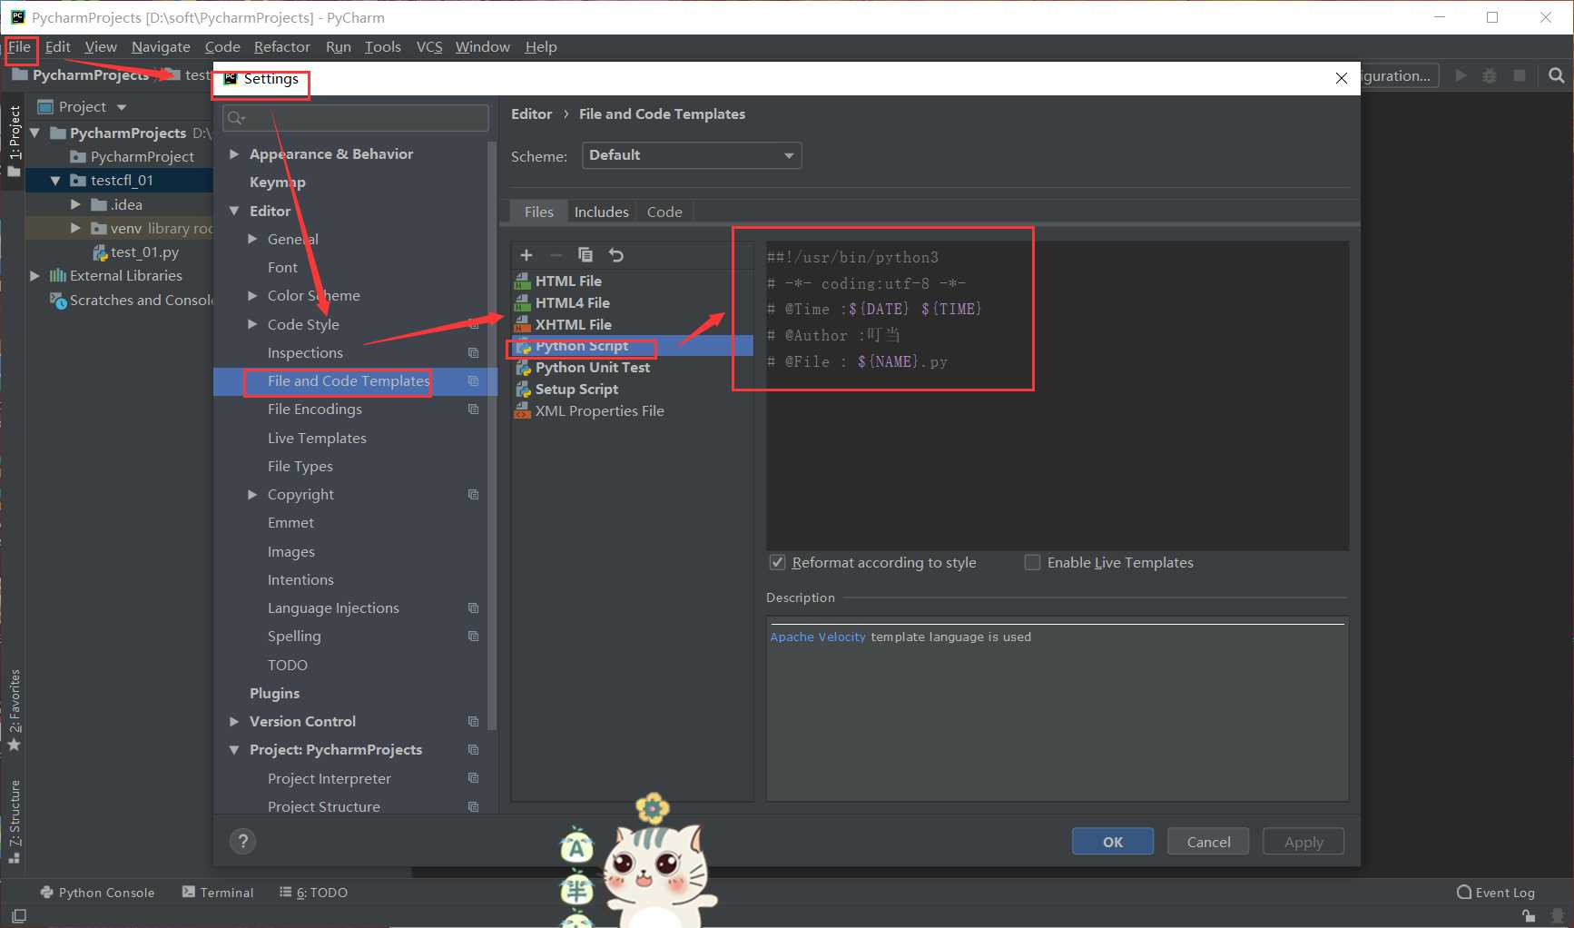
Task: Enable Live Templates checkbox
Action: pyautogui.click(x=1032, y=562)
